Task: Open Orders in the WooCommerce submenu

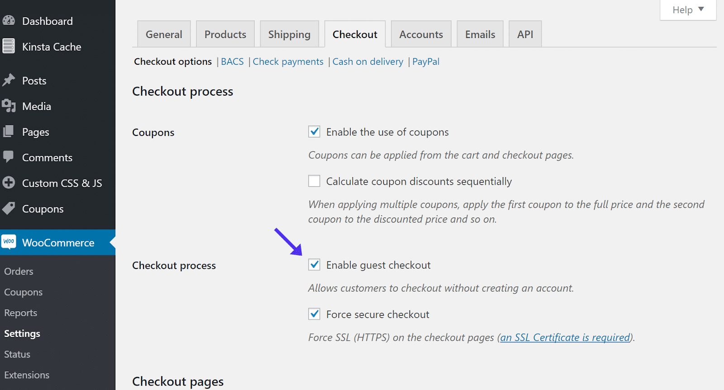Action: pyautogui.click(x=19, y=271)
